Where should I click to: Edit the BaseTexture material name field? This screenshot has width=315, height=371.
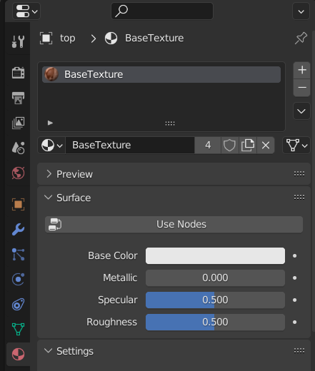tap(130, 145)
